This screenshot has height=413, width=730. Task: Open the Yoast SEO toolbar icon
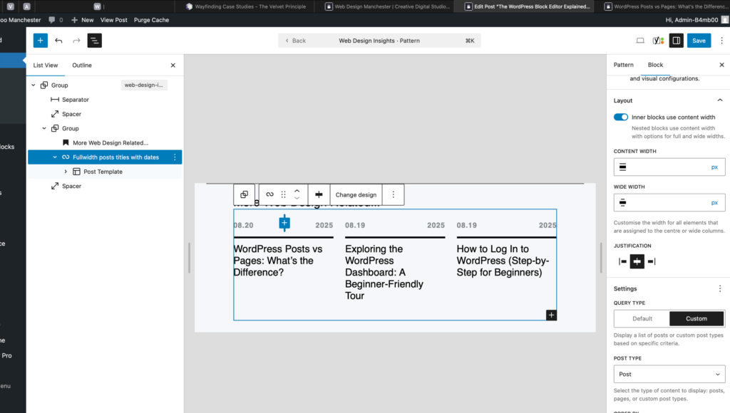point(658,41)
